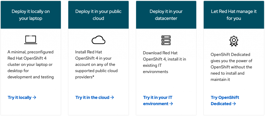Screen dimensions: 265x116
Task: Select the Let Red Hat manage it header
Action: (234, 15)
